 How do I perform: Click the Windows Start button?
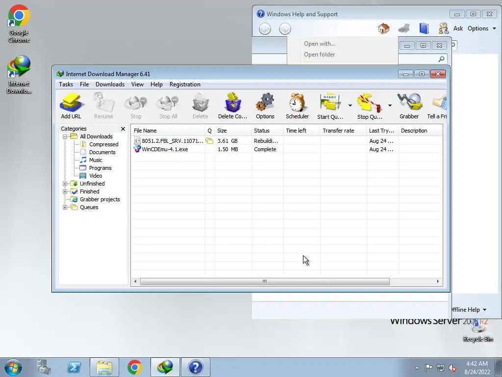13,367
